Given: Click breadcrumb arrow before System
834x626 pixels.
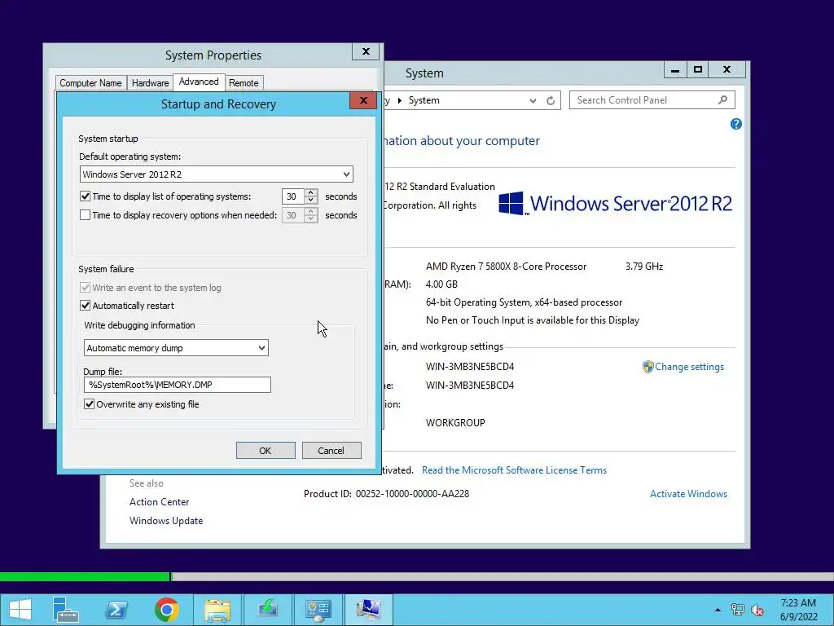Looking at the screenshot, I should [399, 100].
